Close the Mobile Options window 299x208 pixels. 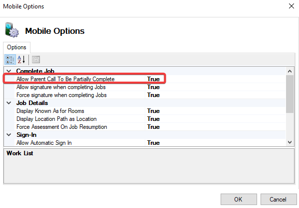(292, 6)
